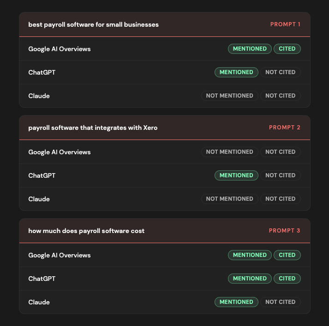Viewport: 329px width, 326px height.
Task: Click MENTIONED badge for ChatGPT in Prompt 2
Action: point(236,175)
